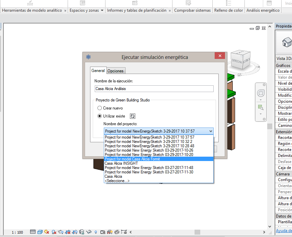This screenshot has width=292, height=237.
Task: Select New Energy Sketch 03-27-2017-11-30 option
Action: [158, 172]
